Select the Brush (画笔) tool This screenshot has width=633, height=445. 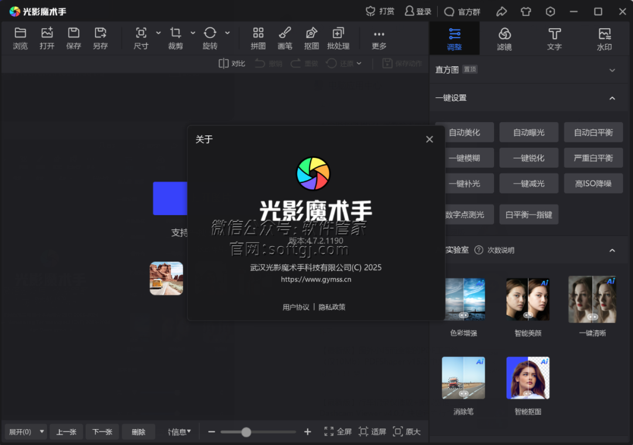(285, 33)
